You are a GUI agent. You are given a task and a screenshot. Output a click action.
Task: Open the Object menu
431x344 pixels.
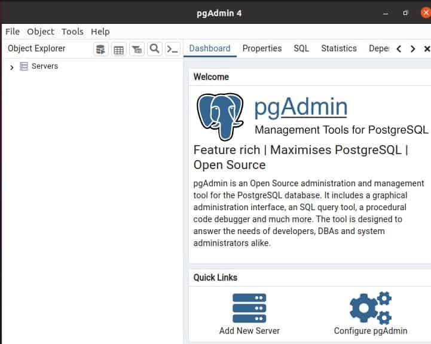(41, 32)
